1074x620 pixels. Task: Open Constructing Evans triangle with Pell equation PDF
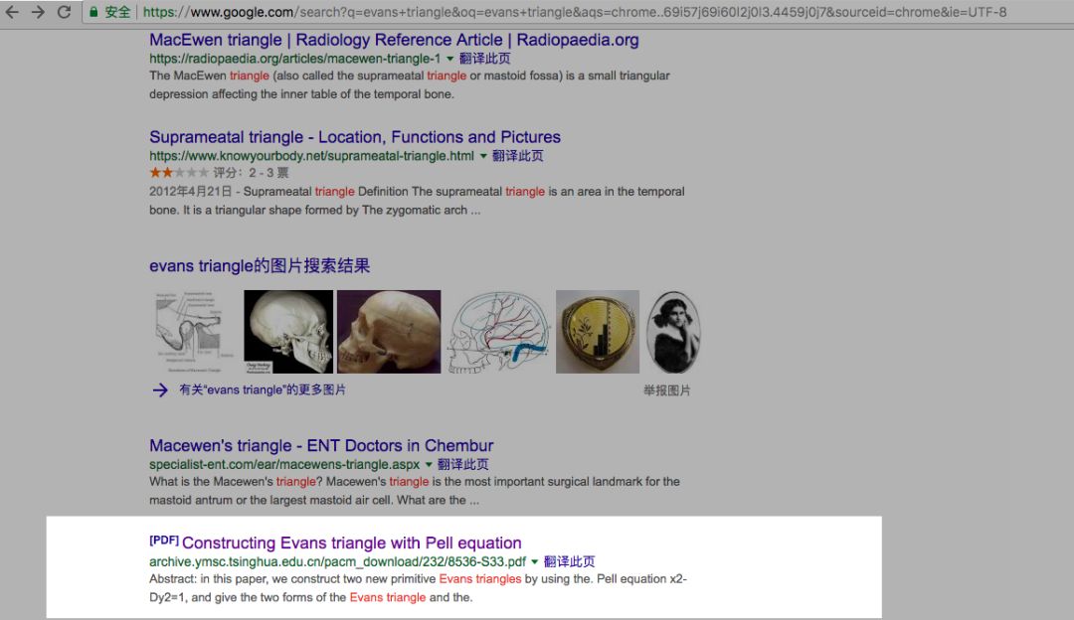351,543
